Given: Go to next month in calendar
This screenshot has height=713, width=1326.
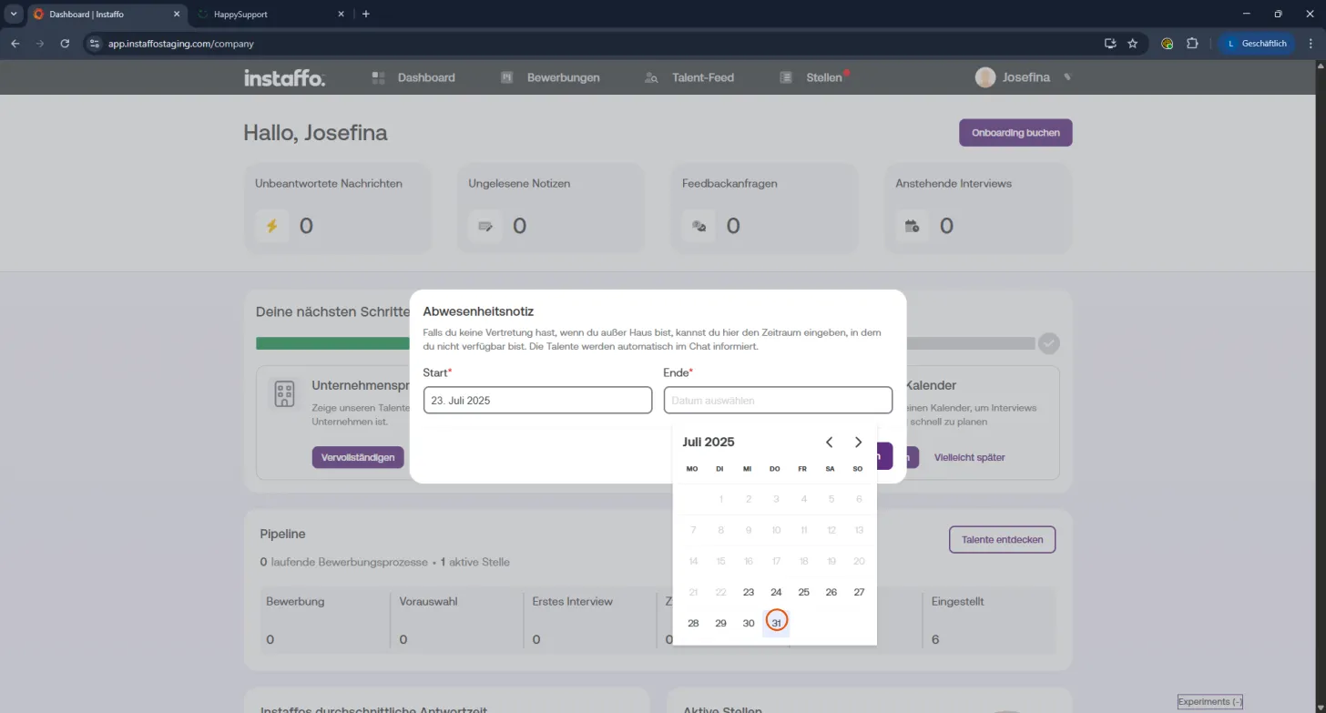Looking at the screenshot, I should [858, 443].
